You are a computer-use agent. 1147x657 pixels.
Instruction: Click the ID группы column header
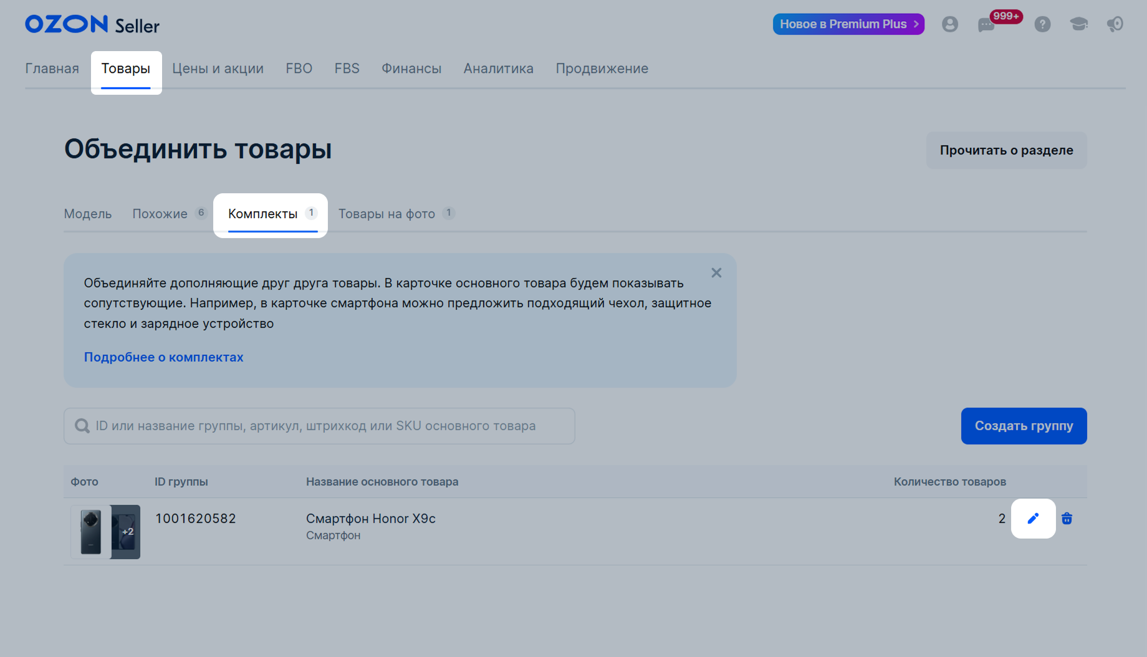(181, 482)
